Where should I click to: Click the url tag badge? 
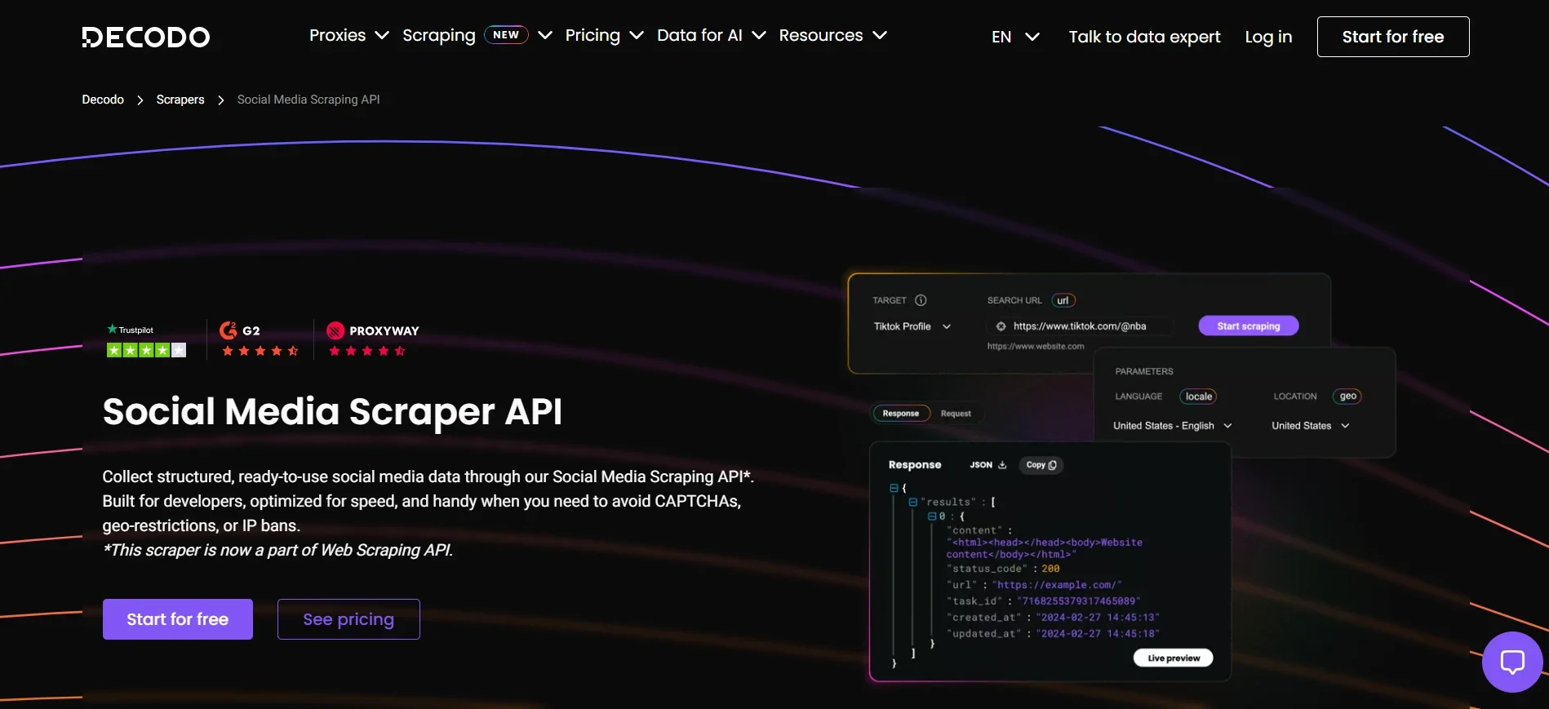coord(1063,300)
